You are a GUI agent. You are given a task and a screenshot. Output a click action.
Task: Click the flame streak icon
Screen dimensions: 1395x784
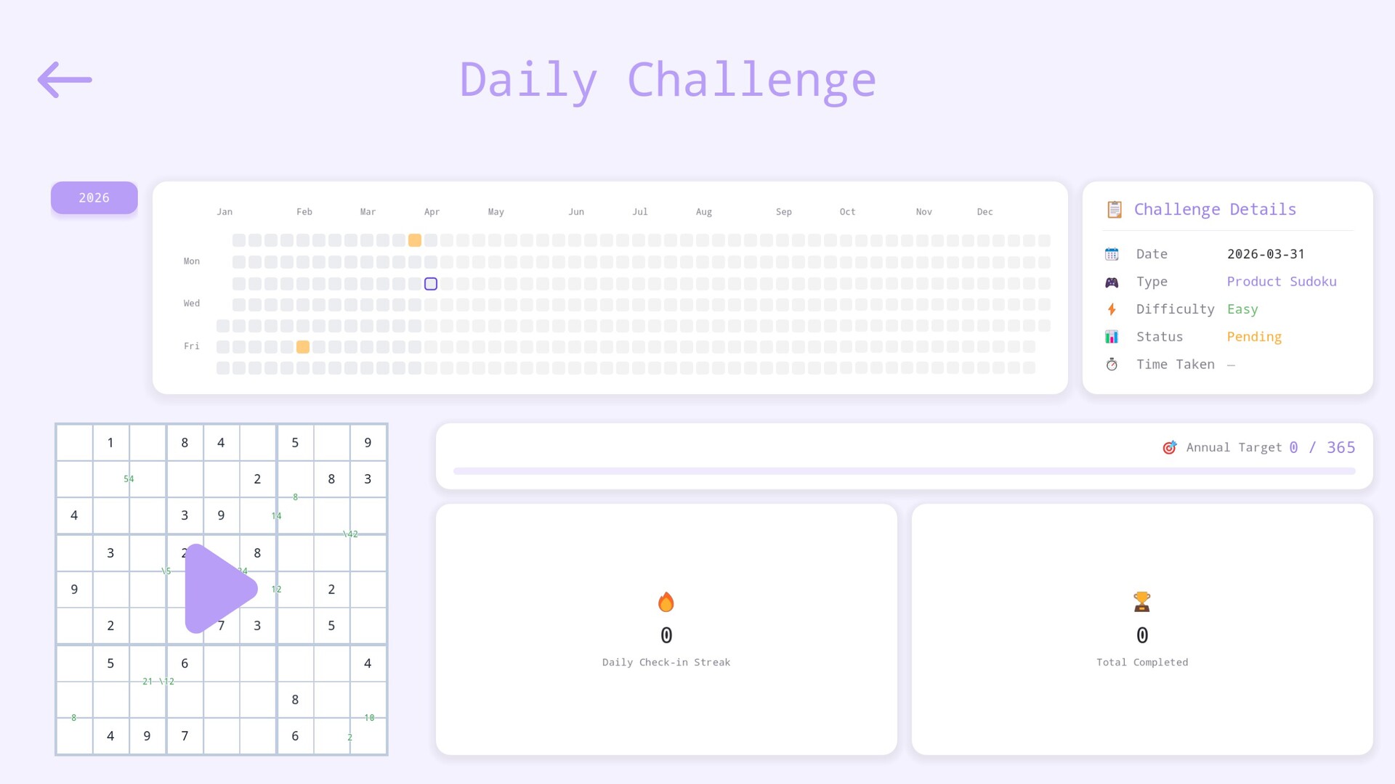(x=666, y=602)
